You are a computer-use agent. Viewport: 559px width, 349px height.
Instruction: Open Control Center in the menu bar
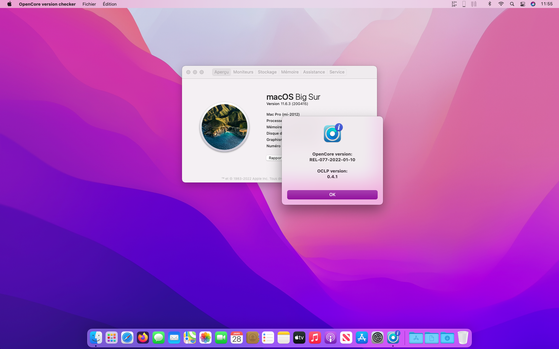coord(523,4)
